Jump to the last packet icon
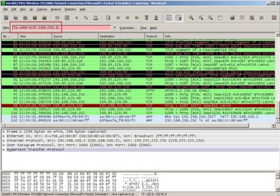Image resolution: width=280 pixels, height=196 pixels. [156, 17]
